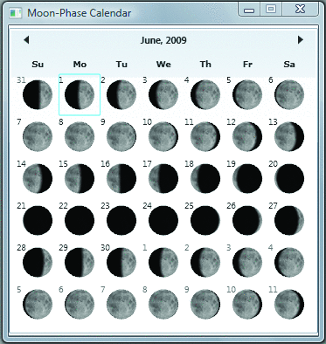Choose June 3 moon phase
This screenshot has height=344, width=326.
coord(163,94)
